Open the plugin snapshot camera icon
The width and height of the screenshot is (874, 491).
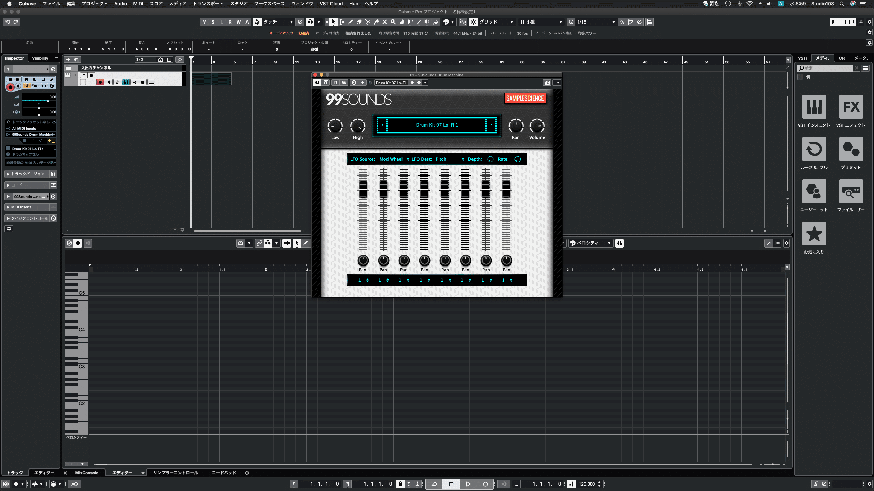tap(547, 83)
